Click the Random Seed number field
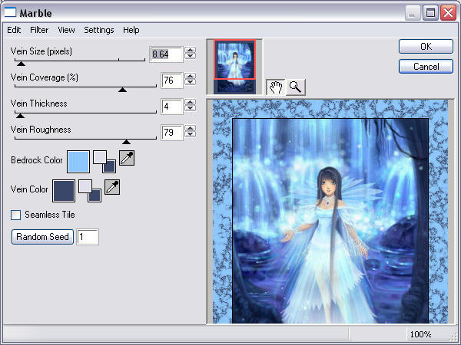 [x=88, y=237]
